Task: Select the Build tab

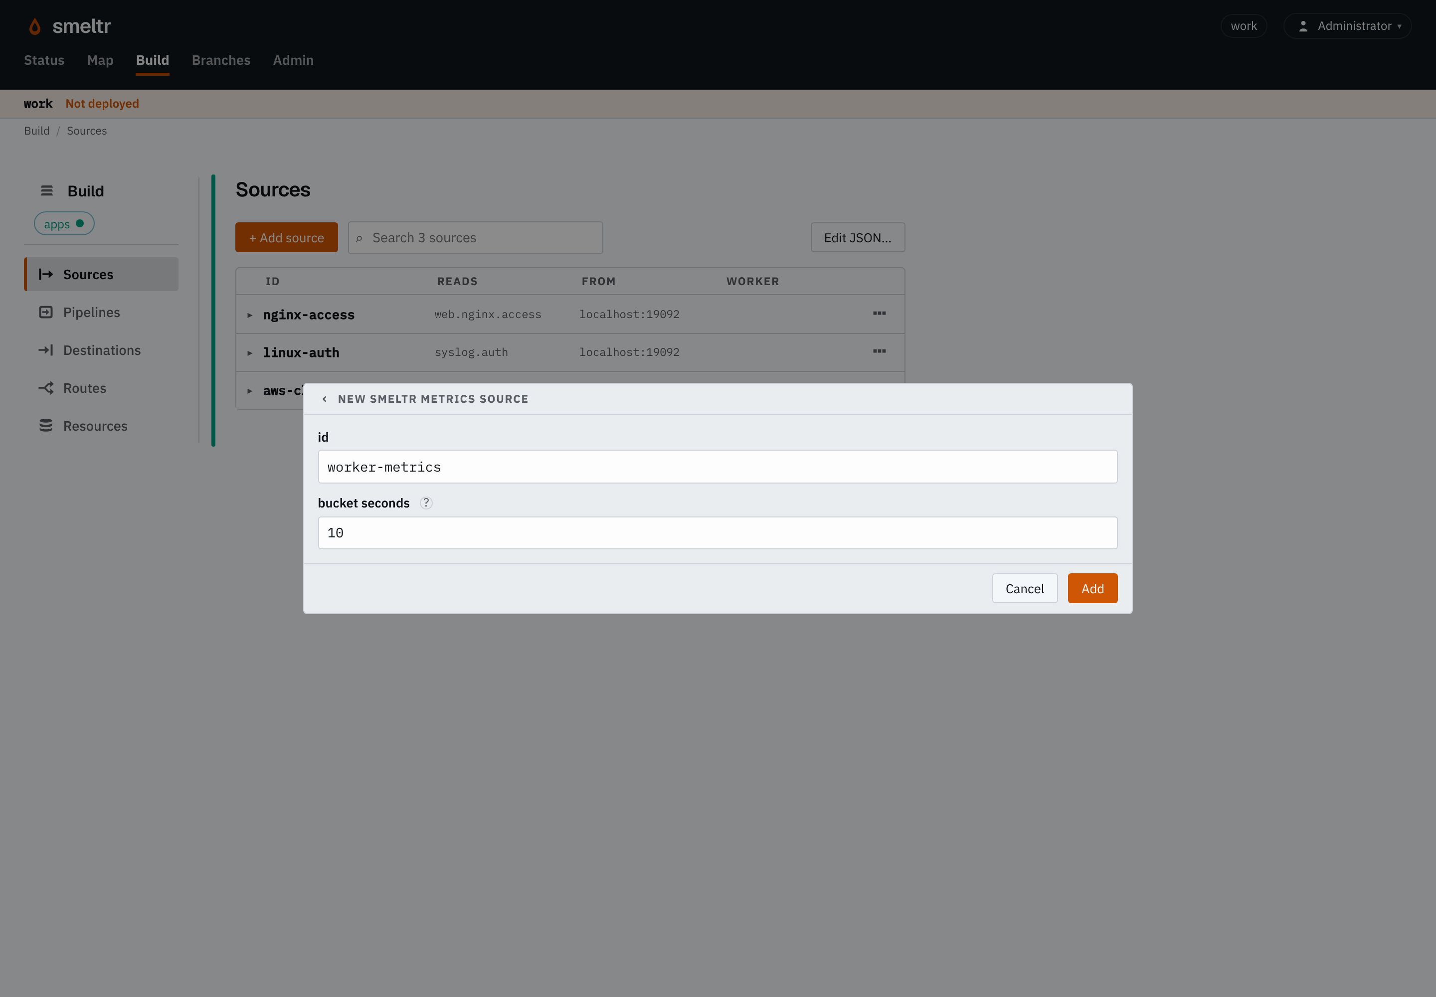Action: (x=153, y=60)
